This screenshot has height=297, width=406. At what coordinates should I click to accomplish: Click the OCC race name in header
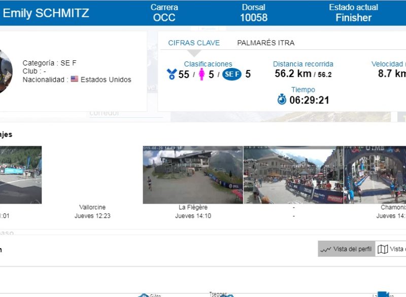164,18
